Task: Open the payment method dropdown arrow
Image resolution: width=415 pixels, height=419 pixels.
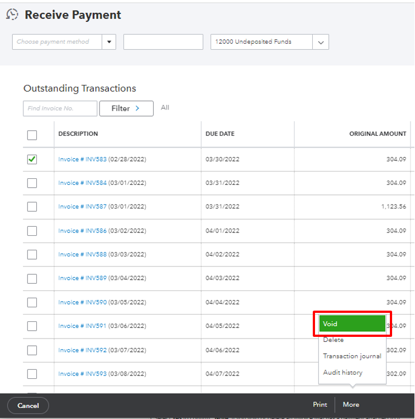Action: pos(109,42)
